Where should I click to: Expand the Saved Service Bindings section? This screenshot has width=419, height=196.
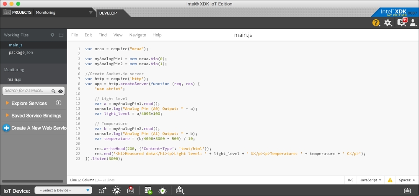(36, 116)
